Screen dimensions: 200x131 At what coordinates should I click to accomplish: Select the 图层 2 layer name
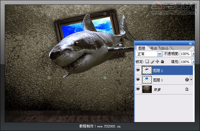(x=158, y=71)
